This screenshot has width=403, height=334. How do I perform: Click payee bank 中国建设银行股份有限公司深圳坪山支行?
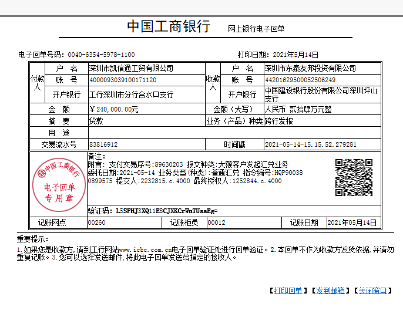point(321,95)
